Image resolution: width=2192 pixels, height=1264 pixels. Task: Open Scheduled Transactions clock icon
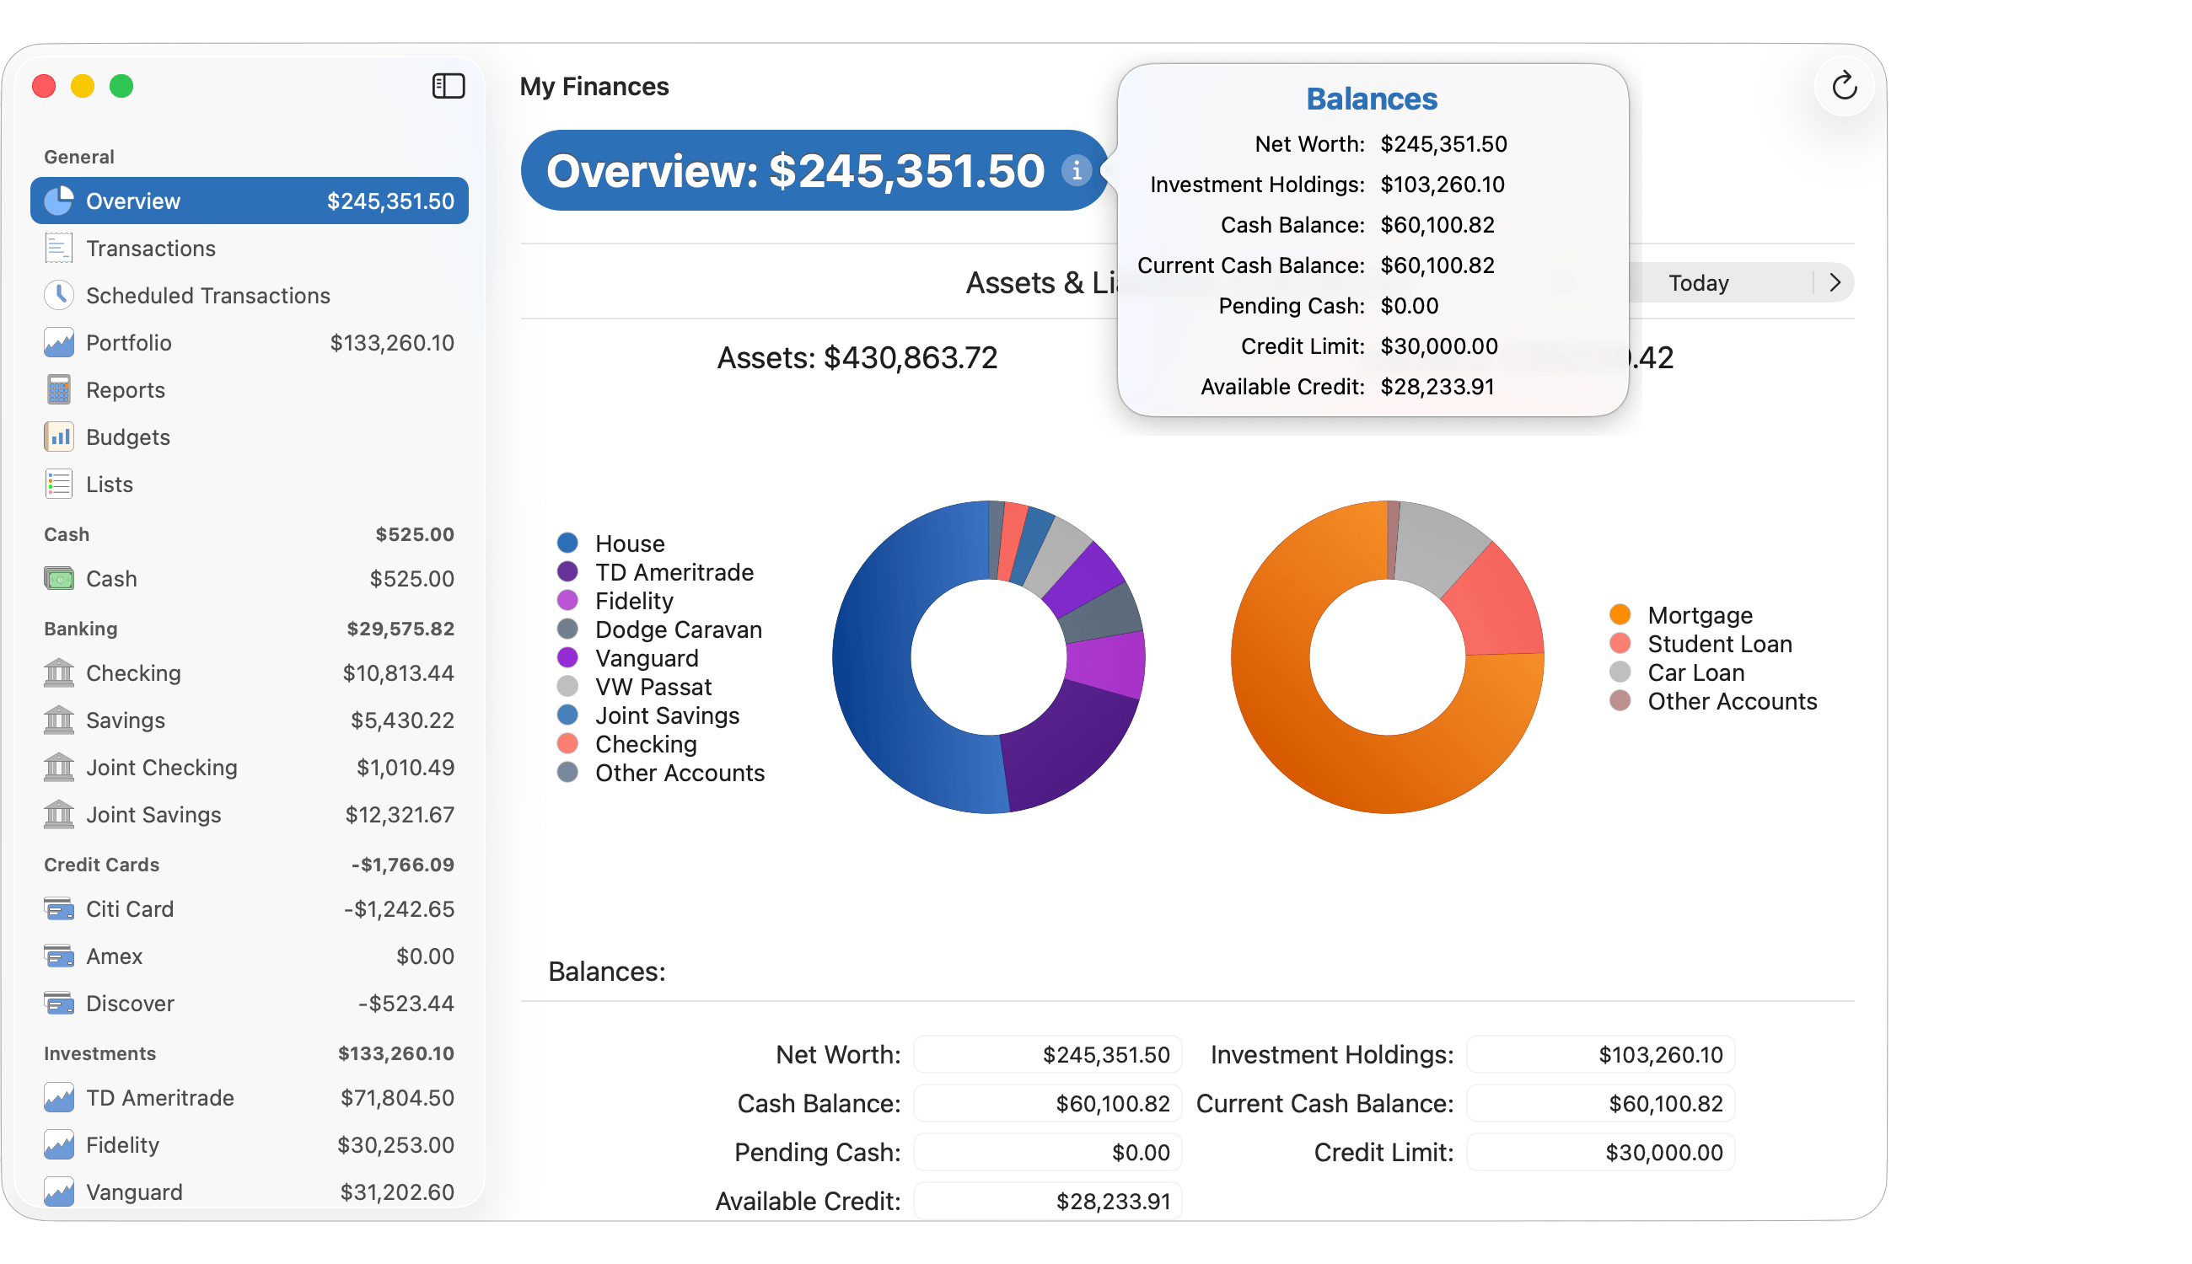point(58,295)
